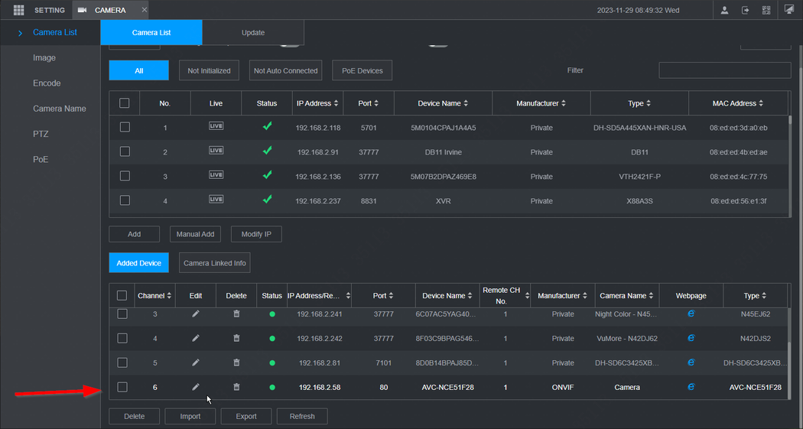Click the edit pencil for channel 6

196,387
